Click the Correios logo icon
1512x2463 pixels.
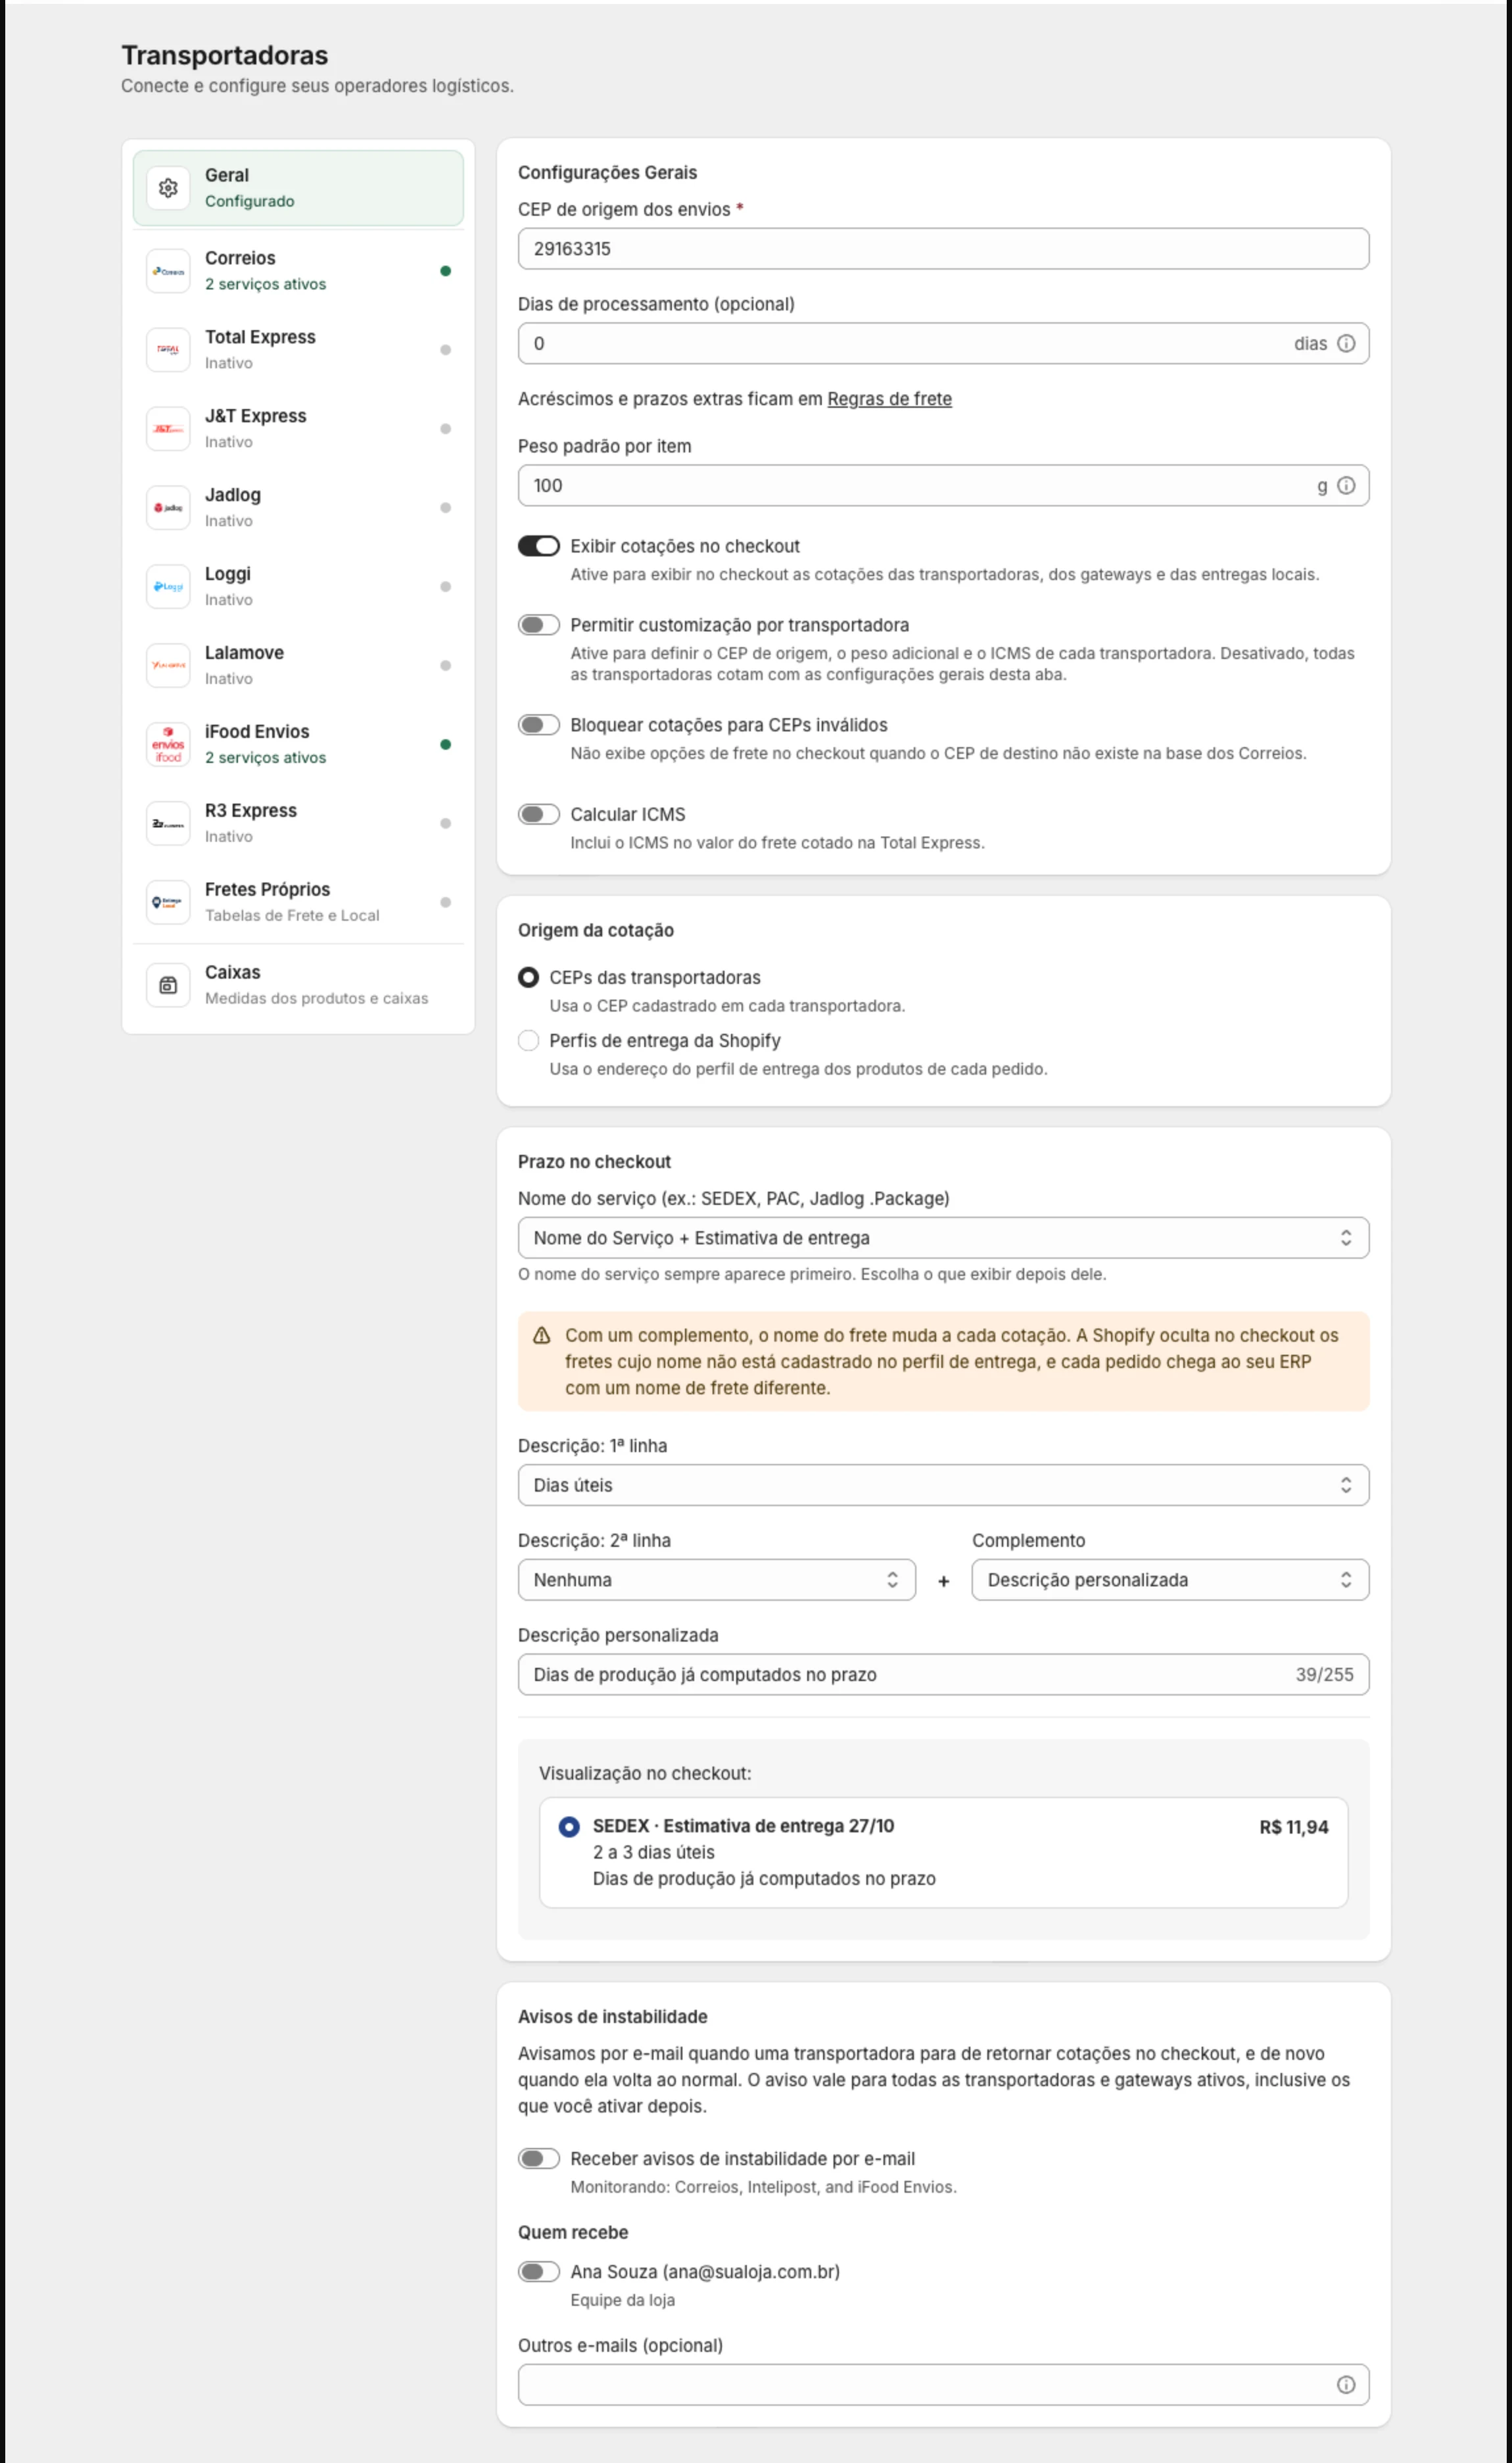(x=168, y=271)
